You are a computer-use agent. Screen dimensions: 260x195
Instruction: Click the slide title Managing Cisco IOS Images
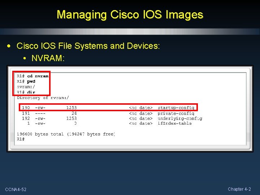tap(130, 15)
